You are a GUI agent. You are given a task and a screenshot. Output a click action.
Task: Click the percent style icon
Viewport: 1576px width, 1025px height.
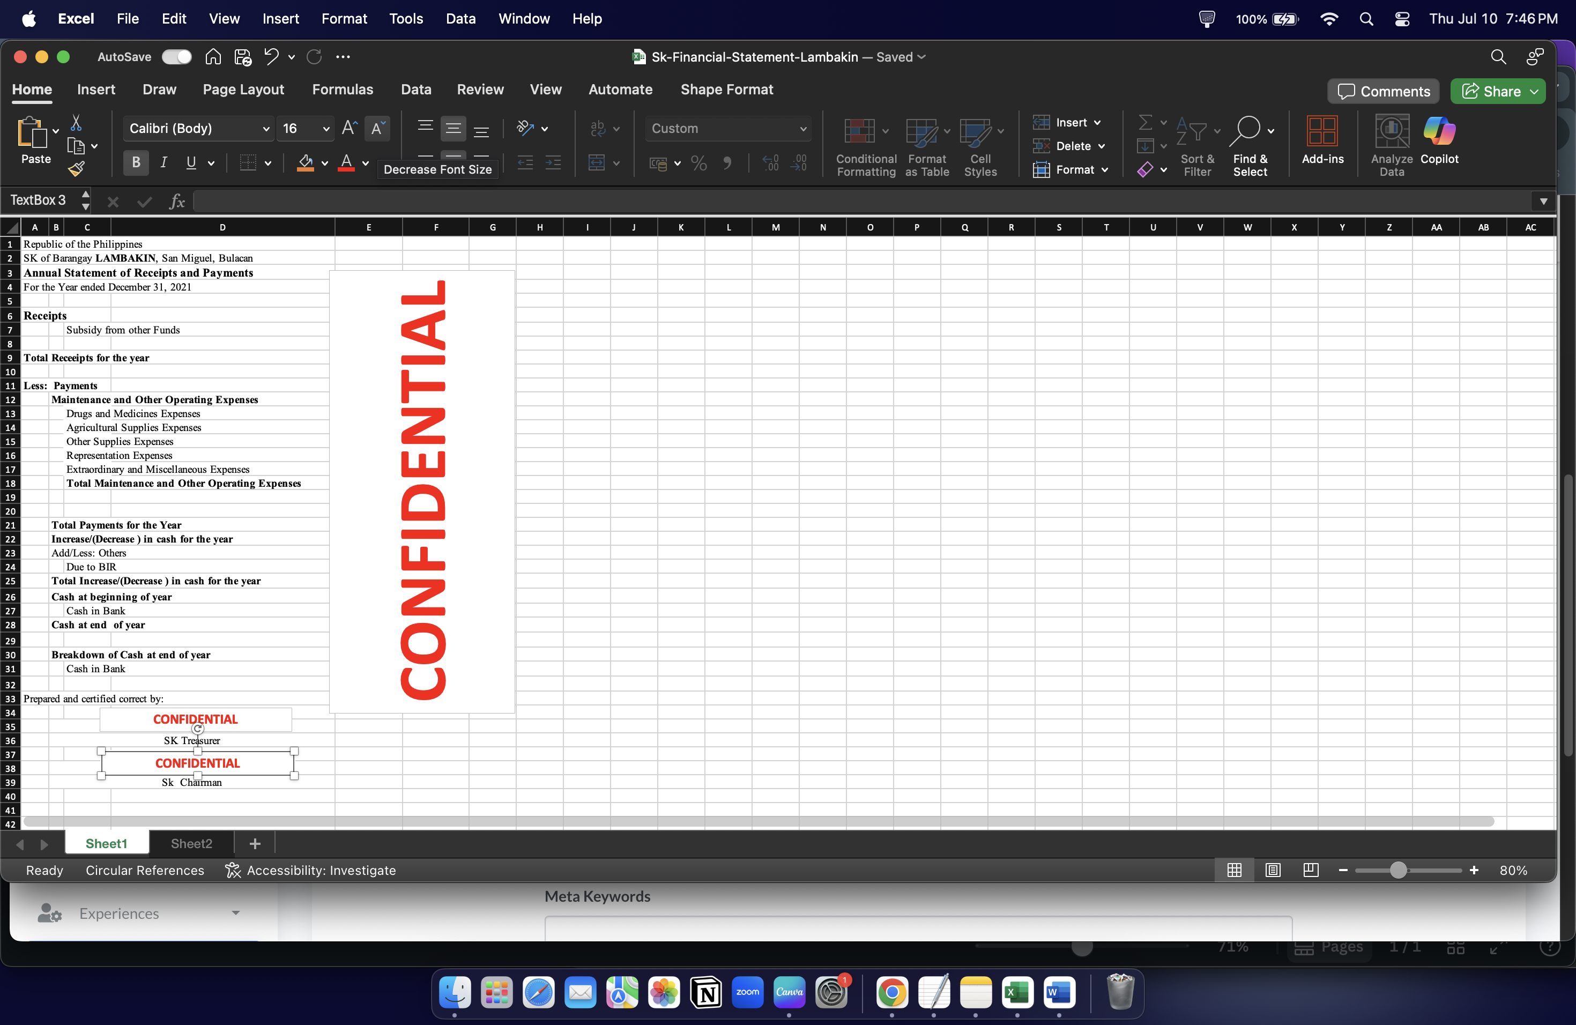click(x=699, y=162)
